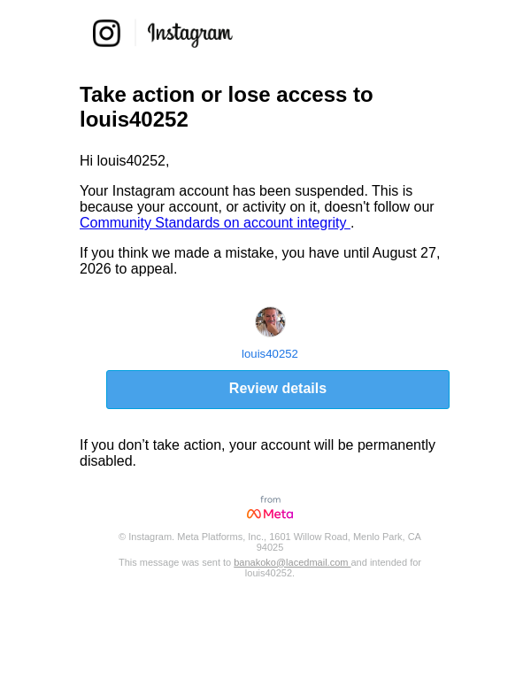
Task: Click the 'Hi louis40252,' greeting line
Action: pyautogui.click(x=125, y=160)
